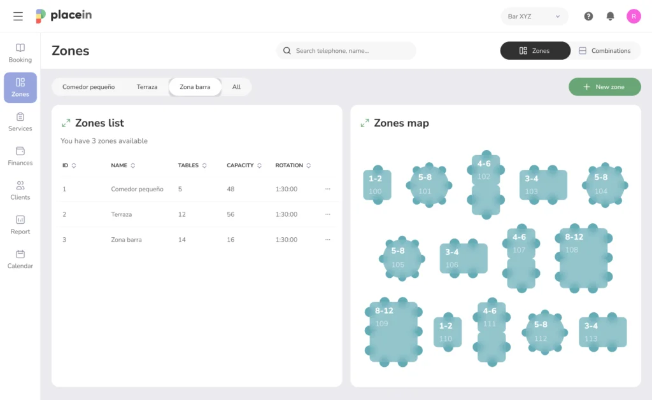
Task: Click Zona barra name in list
Action: (x=127, y=240)
